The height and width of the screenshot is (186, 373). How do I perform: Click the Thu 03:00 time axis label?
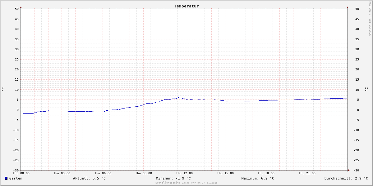coord(62,173)
